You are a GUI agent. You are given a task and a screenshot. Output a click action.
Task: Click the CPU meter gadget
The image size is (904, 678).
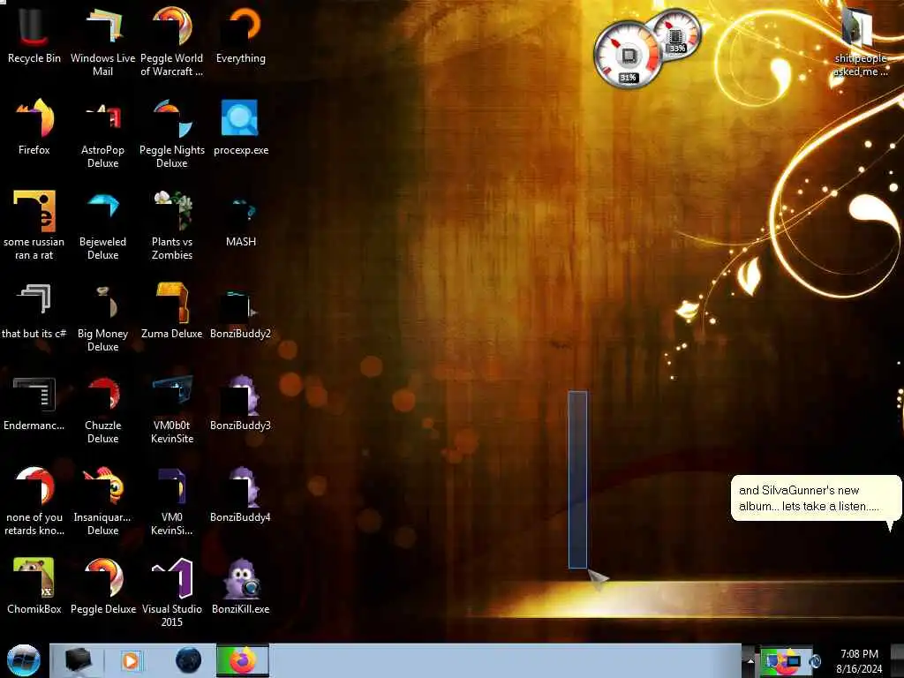(x=629, y=56)
